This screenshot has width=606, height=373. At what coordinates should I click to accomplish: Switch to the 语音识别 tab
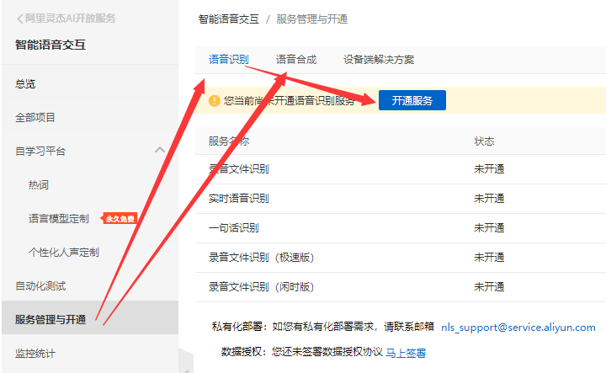pyautogui.click(x=229, y=60)
